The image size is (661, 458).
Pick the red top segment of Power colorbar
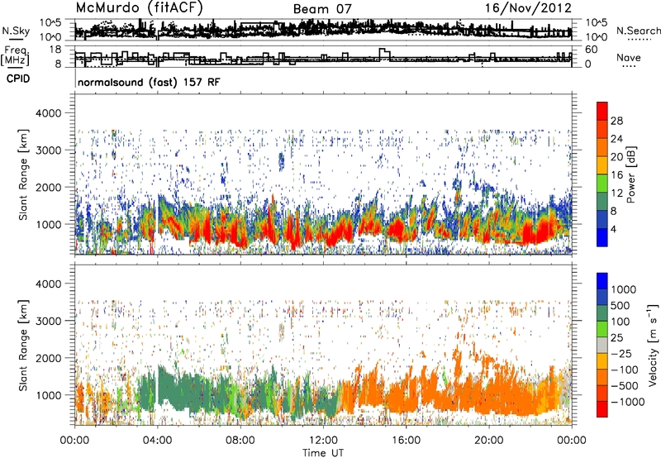pyautogui.click(x=602, y=111)
